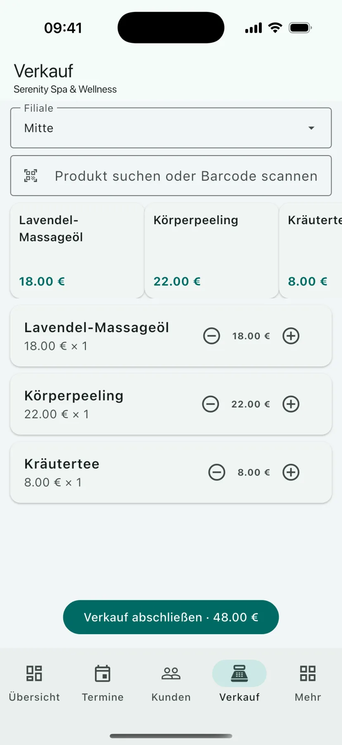The height and width of the screenshot is (745, 342).
Task: Tap the barcode scanner icon
Action: tap(31, 176)
